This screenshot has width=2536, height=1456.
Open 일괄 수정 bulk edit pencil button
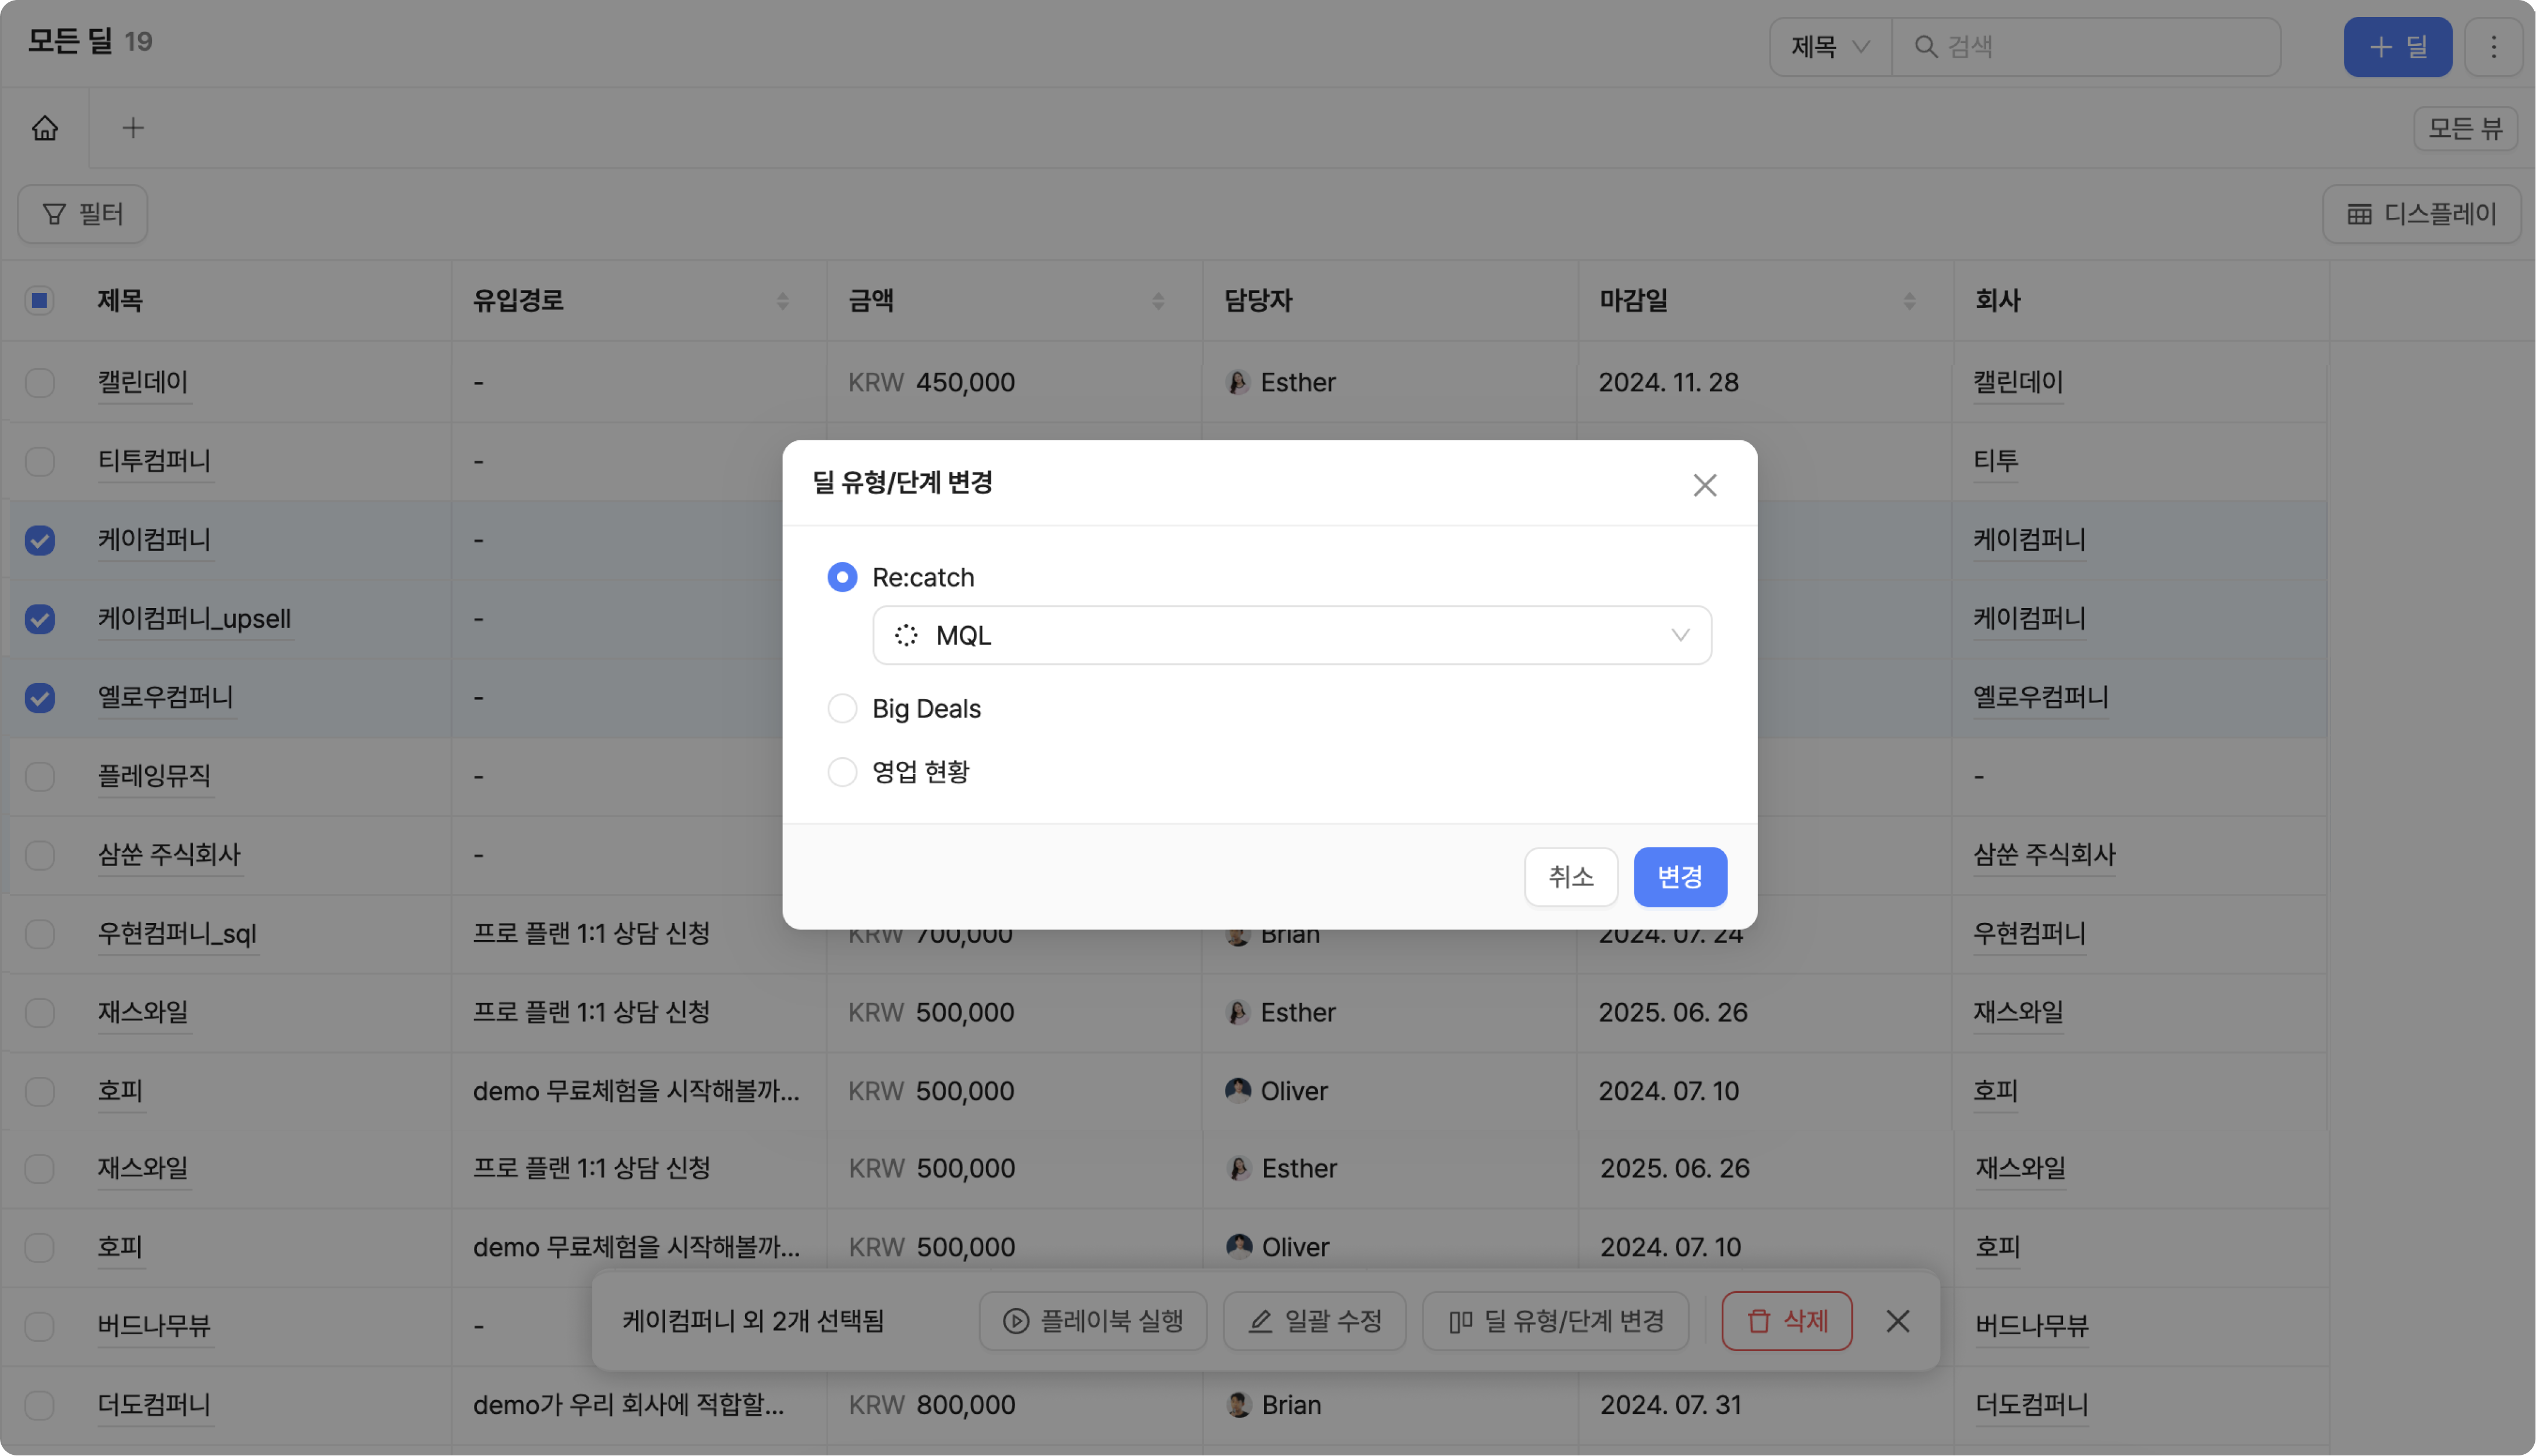[1314, 1321]
